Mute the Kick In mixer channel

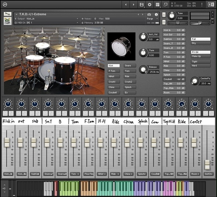[6, 114]
